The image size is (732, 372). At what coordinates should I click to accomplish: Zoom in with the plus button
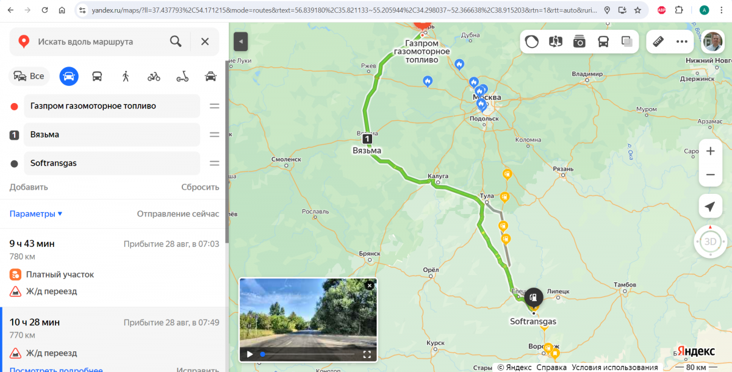point(710,151)
